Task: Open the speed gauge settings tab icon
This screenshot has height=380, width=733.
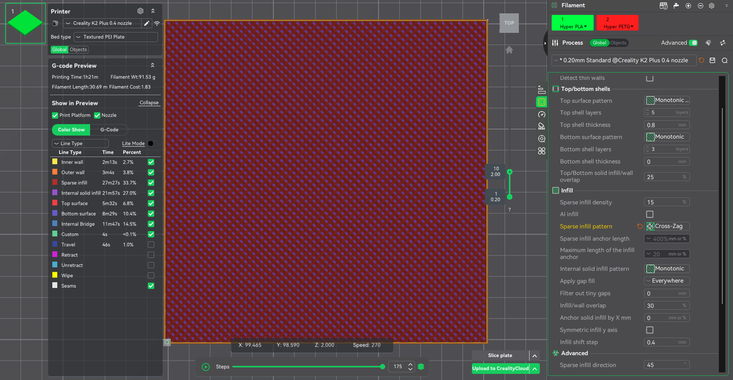Action: (541, 114)
